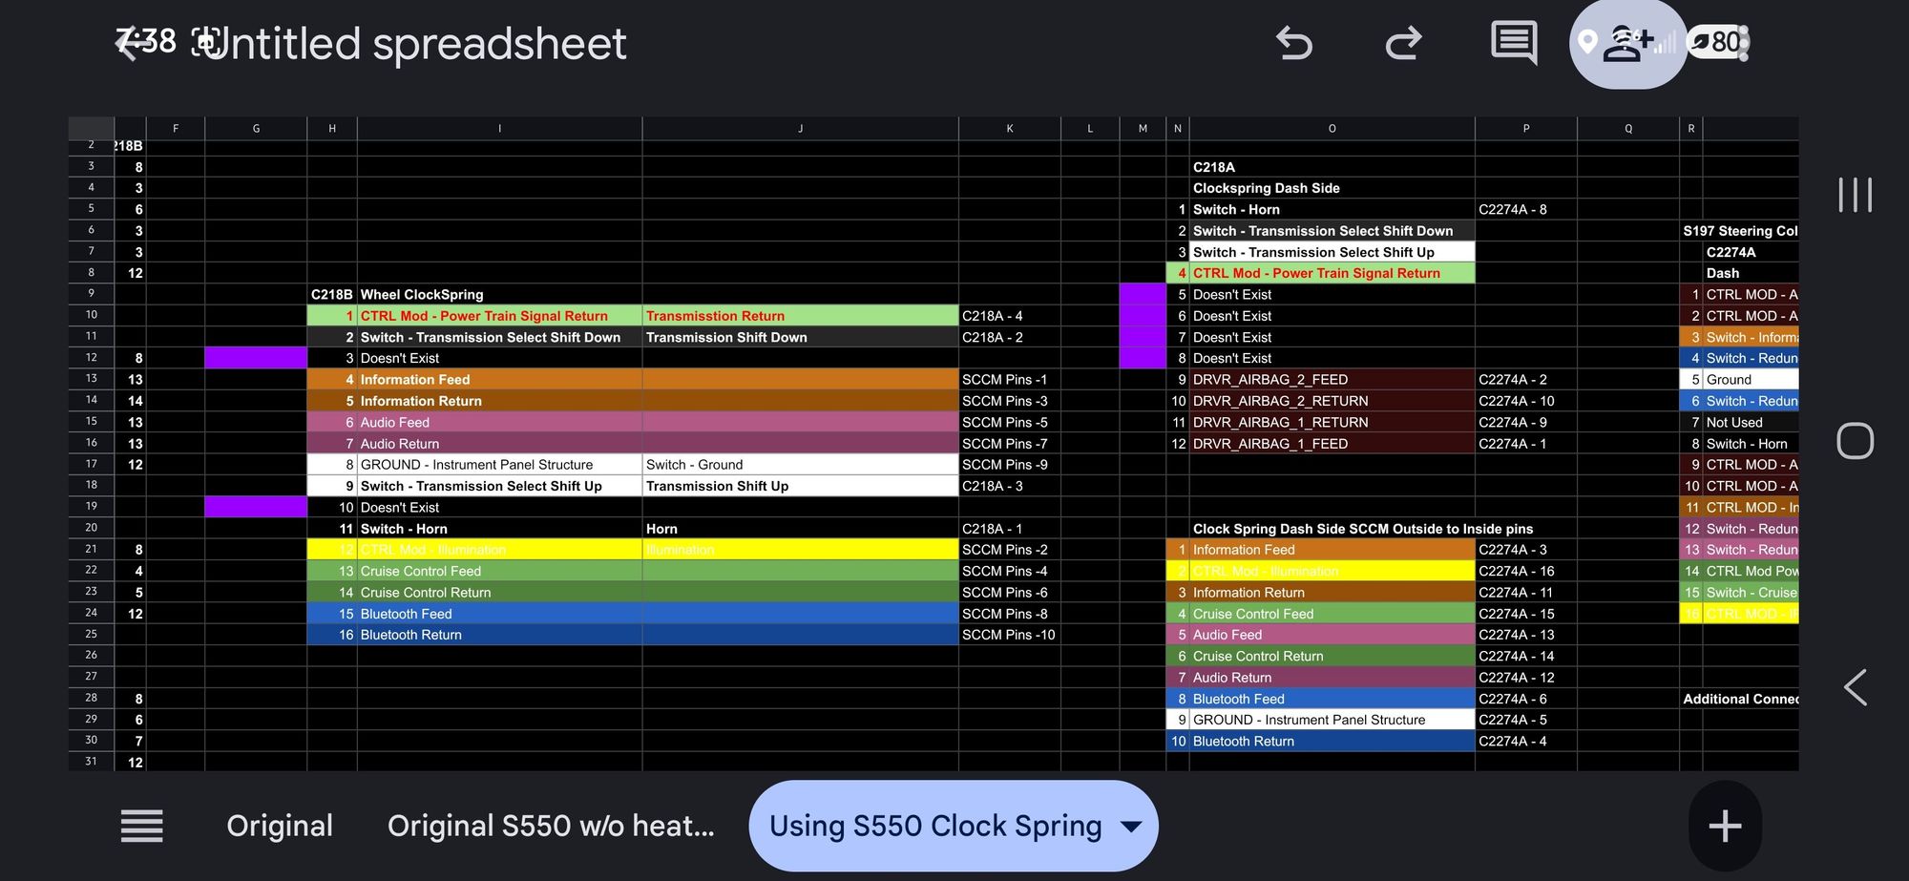Go back using top-left arrow
Viewport: 1909px width, 881px height.
click(128, 44)
